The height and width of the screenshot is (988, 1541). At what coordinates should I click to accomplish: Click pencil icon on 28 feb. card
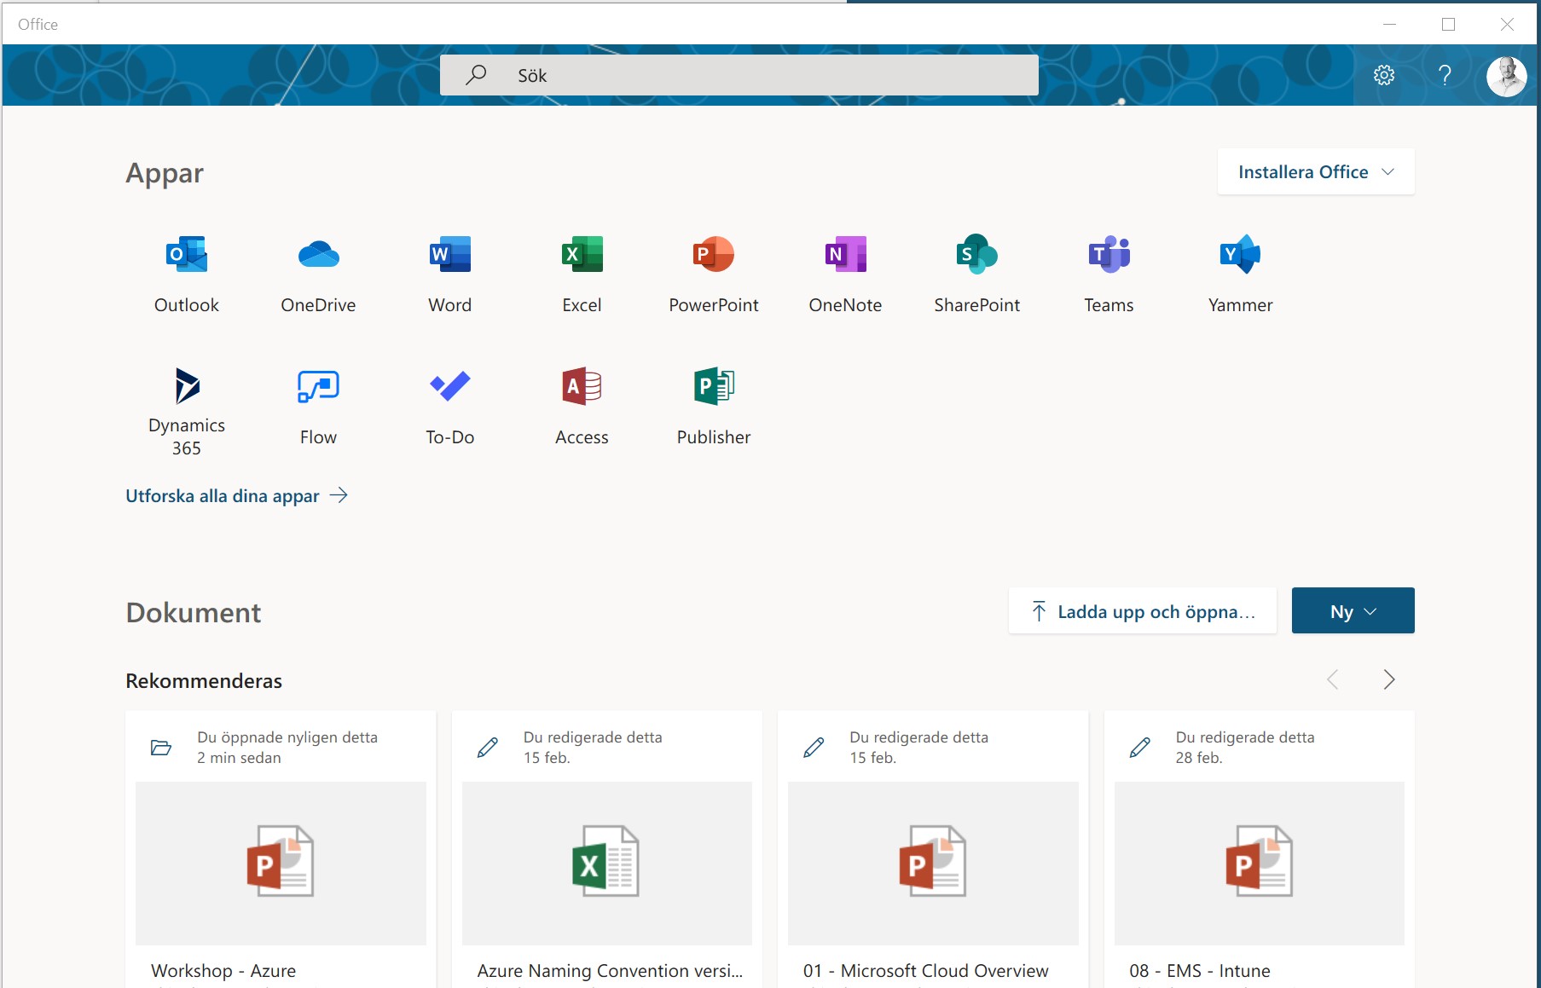click(x=1140, y=748)
